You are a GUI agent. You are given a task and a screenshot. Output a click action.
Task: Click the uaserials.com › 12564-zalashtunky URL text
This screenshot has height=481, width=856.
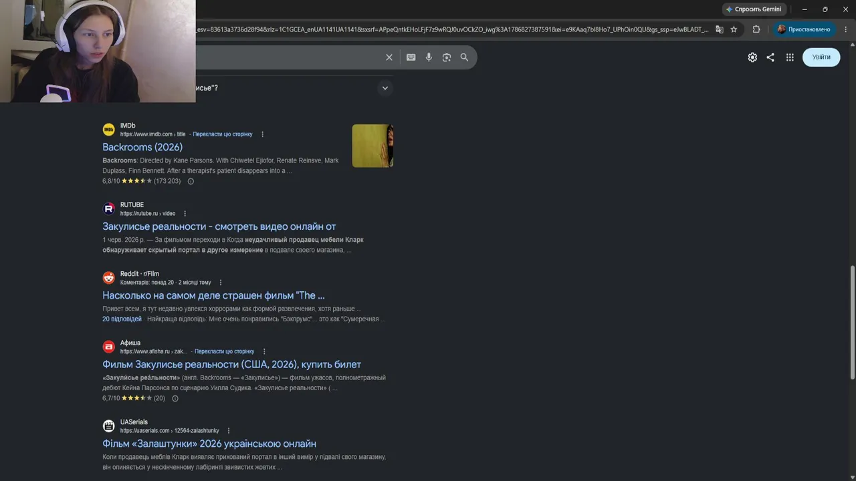170,431
